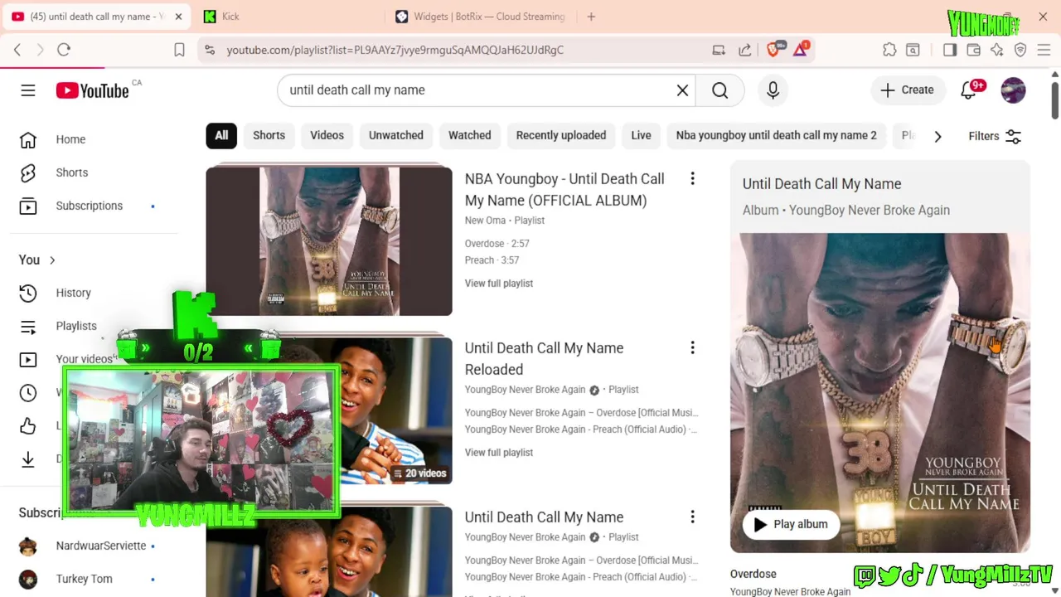The width and height of the screenshot is (1061, 597).
Task: Close the until death call my name tab
Action: pyautogui.click(x=178, y=17)
